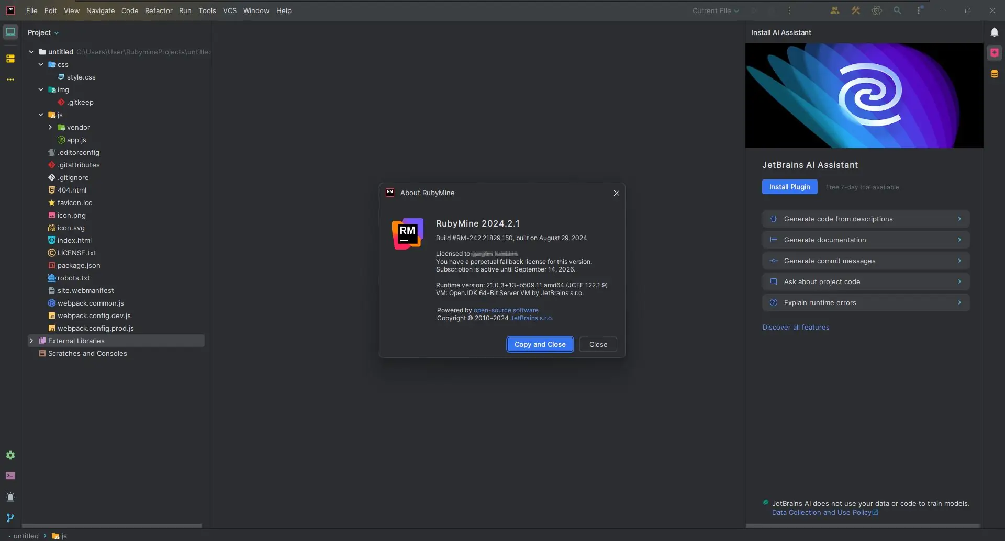Open the green gear Services tool window
This screenshot has width=1005, height=541.
10,455
